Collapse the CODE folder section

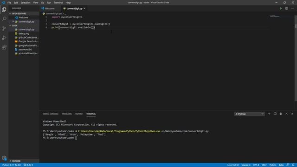[x=24, y=26]
